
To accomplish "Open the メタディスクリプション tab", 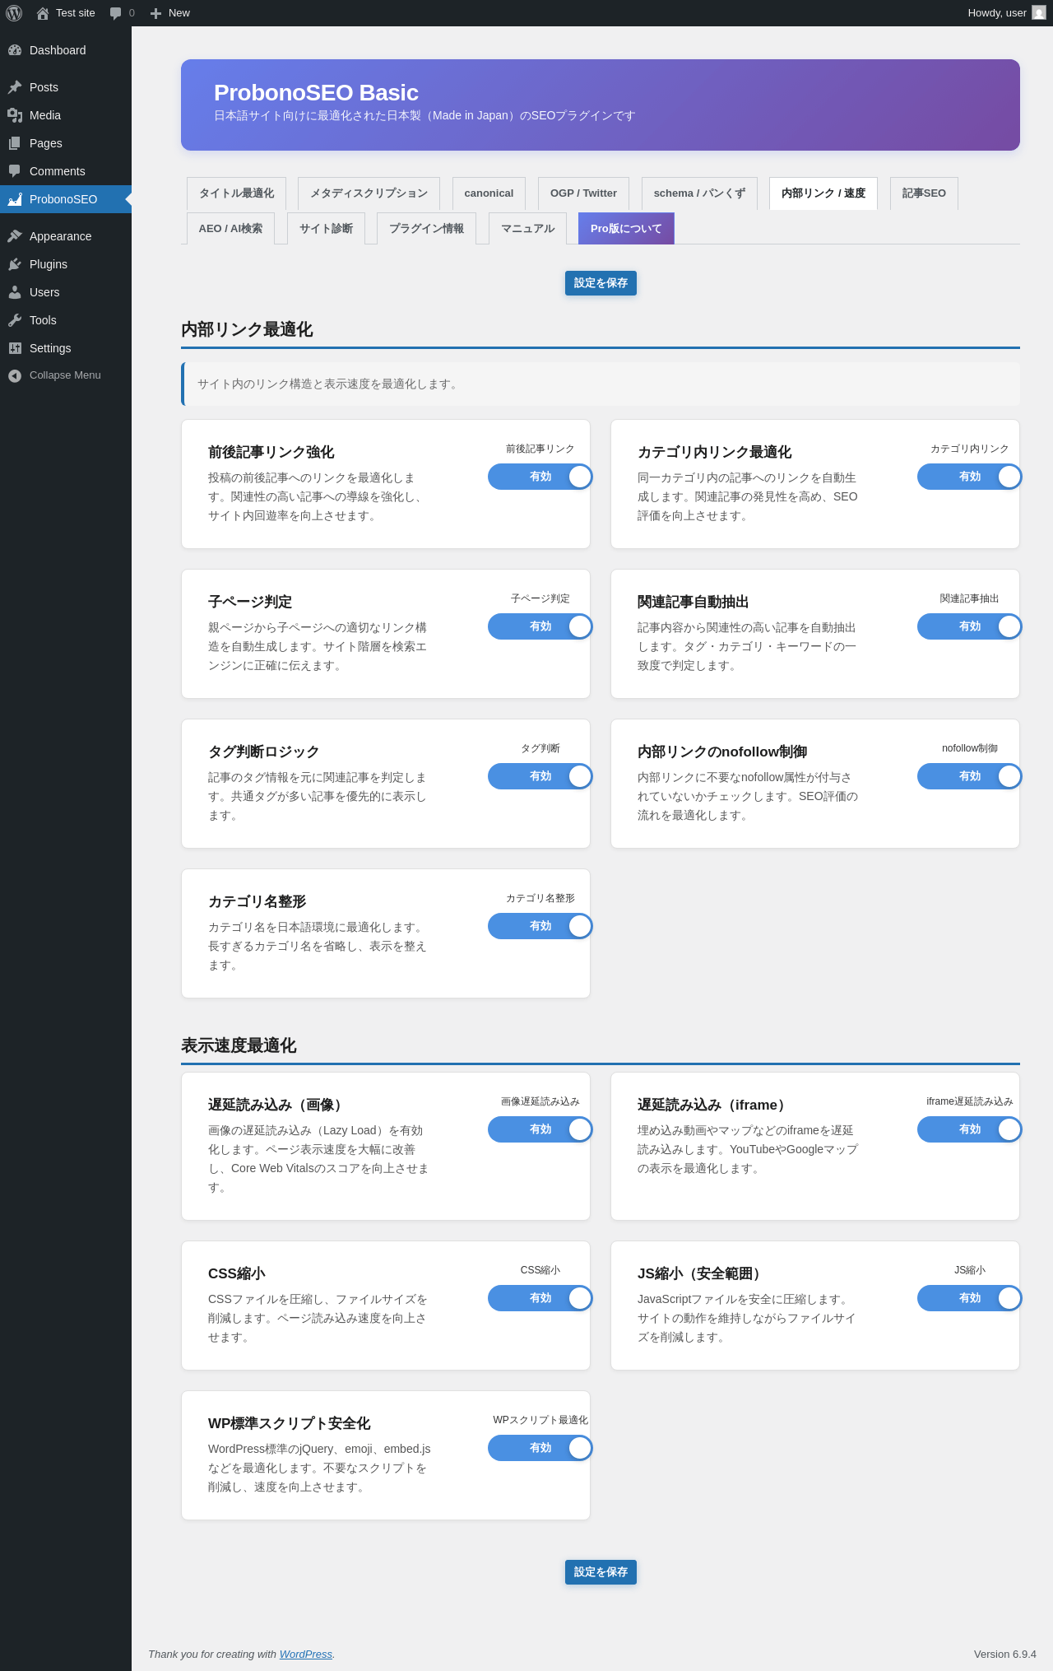I will 369,193.
